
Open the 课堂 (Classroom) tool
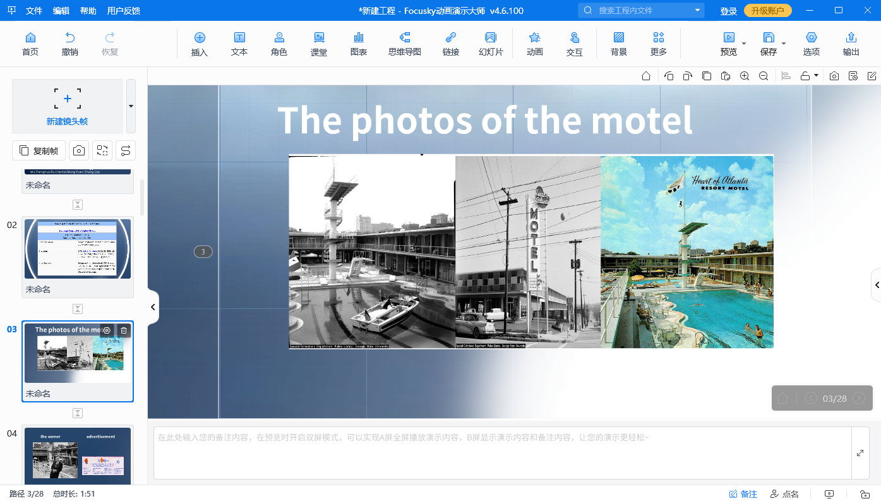click(x=319, y=44)
